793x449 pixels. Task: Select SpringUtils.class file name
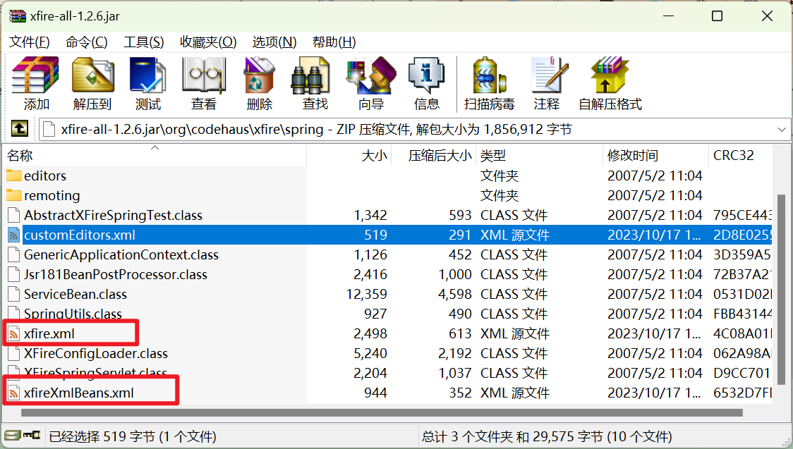coord(73,314)
